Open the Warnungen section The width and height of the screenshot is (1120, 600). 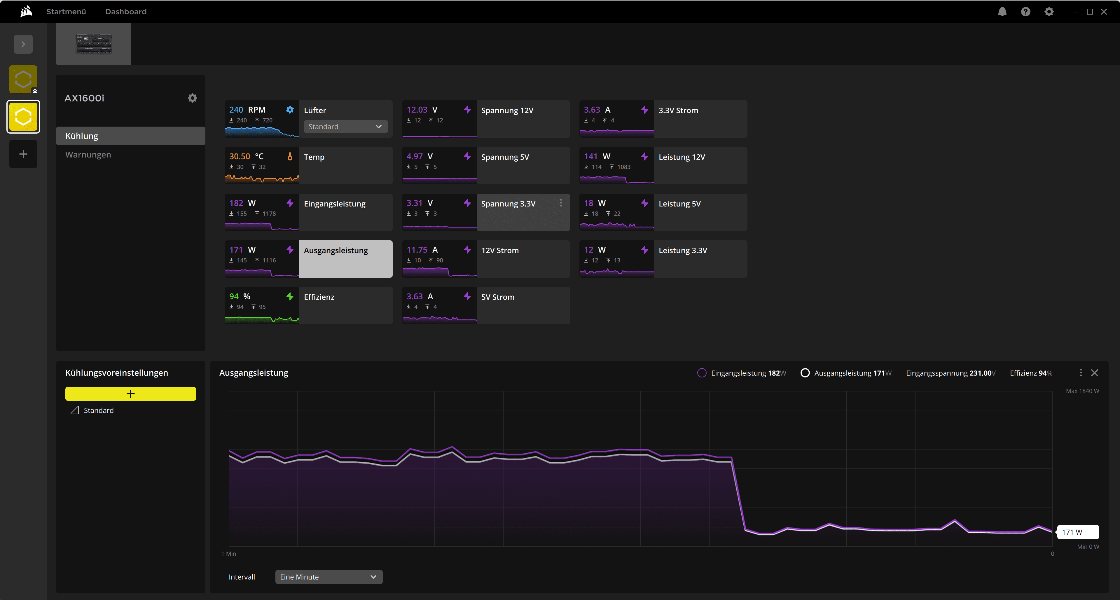coord(88,154)
